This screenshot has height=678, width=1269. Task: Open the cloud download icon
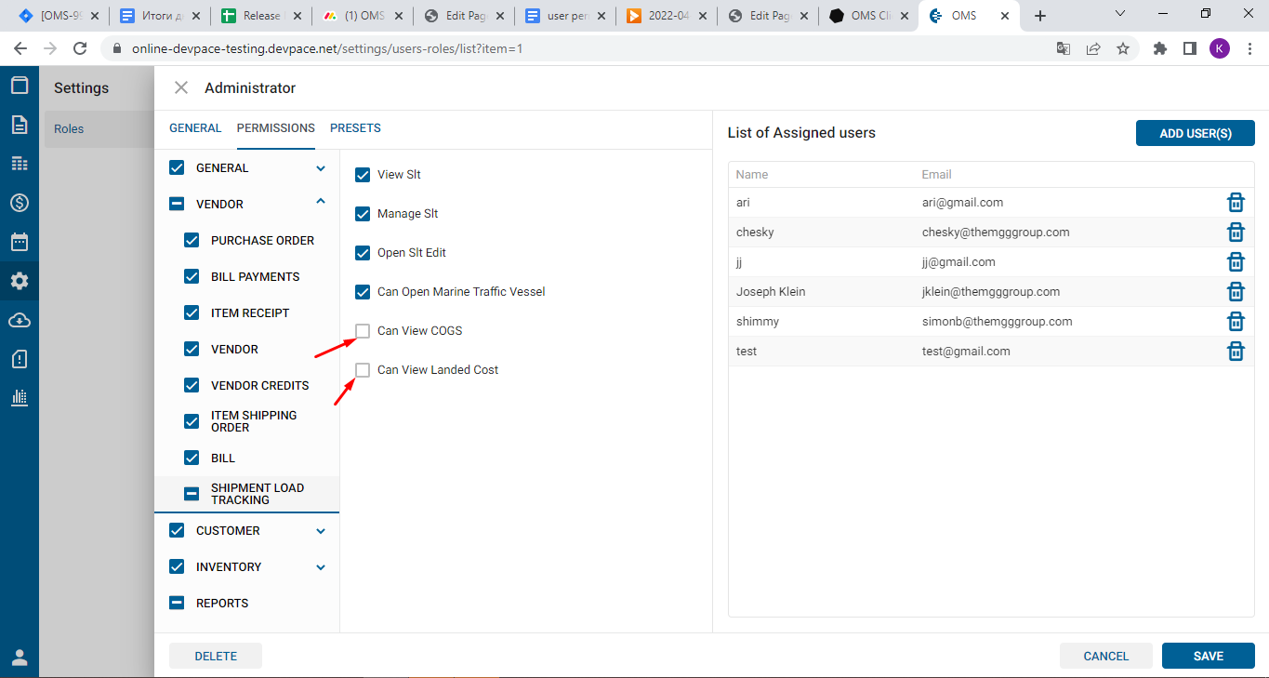click(19, 320)
